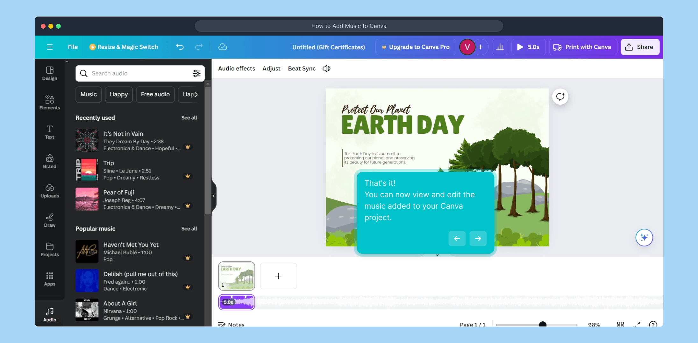The height and width of the screenshot is (343, 698).
Task: Toggle fullscreen presentation mode icon
Action: coord(637,324)
